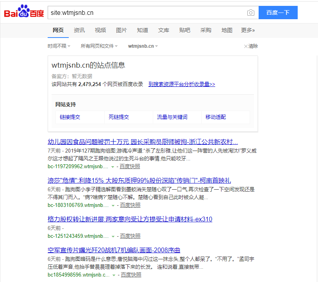Screen dimensions: 318x282
Task: Click the 备案方: 暂无数据 text
Action: [72, 76]
